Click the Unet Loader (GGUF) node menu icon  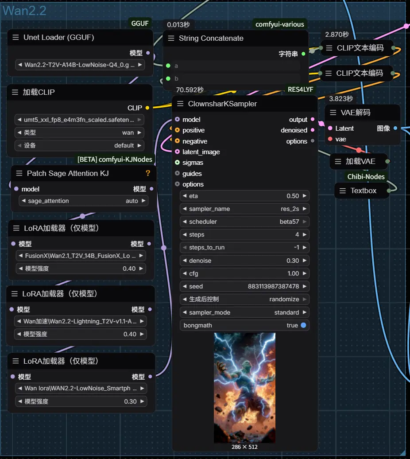[x=16, y=38]
